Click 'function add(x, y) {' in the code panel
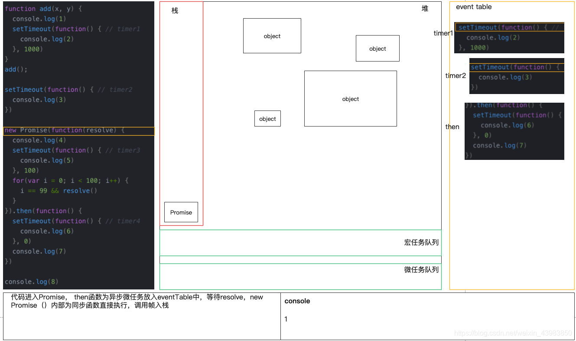 (43, 9)
